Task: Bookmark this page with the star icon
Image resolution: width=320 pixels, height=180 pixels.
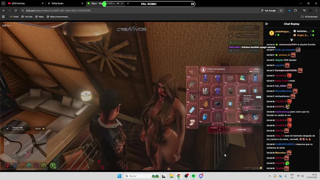Action: (x=281, y=10)
